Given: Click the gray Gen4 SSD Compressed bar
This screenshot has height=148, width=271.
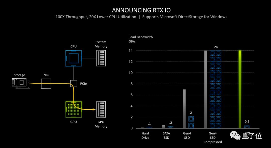Looking at the screenshot, I should (x=206, y=89).
